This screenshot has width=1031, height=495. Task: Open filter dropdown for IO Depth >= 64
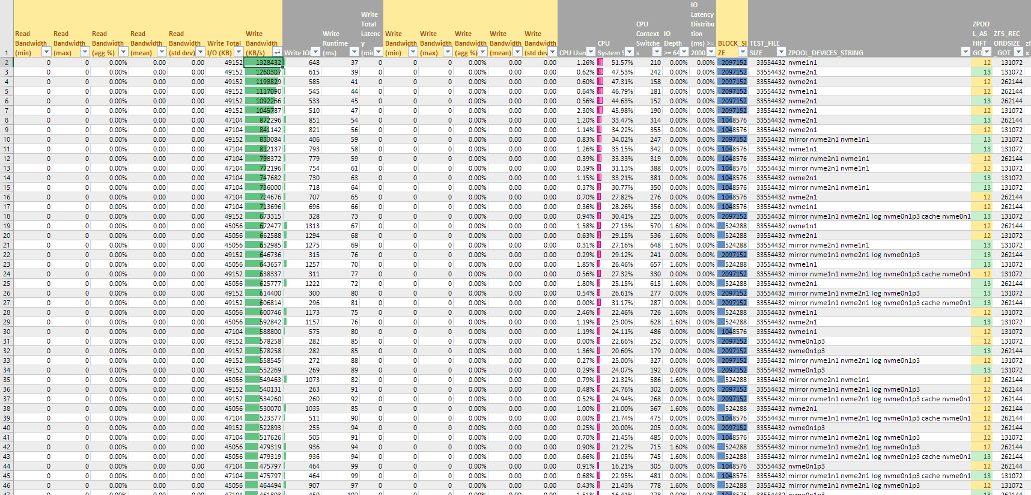[684, 52]
